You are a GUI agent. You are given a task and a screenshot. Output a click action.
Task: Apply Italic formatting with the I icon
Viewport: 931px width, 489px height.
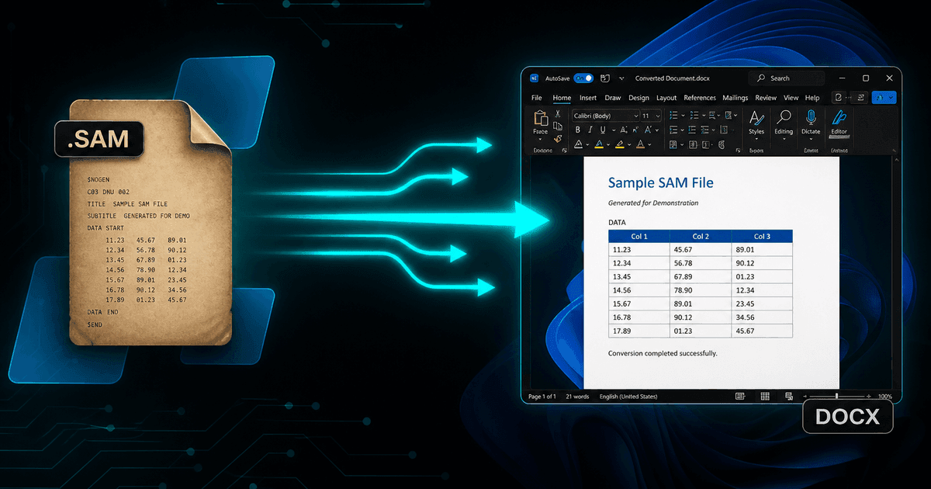(x=590, y=130)
